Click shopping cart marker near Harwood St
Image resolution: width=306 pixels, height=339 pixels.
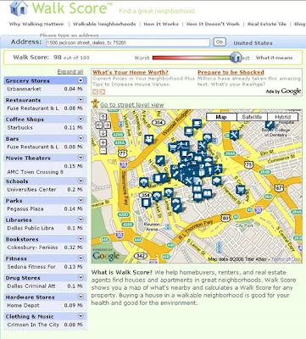click(240, 189)
